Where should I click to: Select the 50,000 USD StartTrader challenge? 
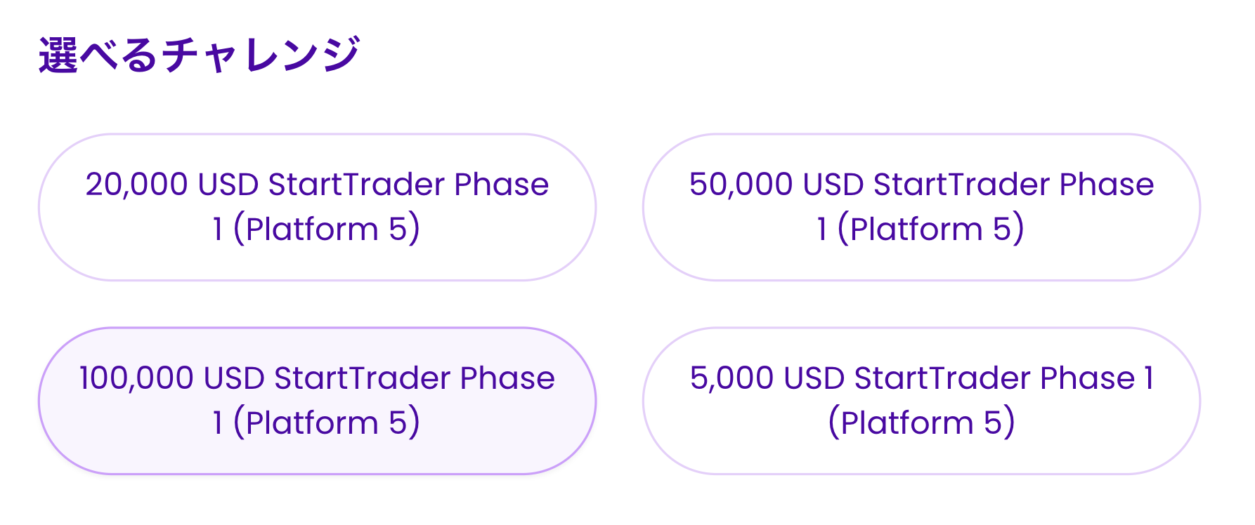(921, 207)
